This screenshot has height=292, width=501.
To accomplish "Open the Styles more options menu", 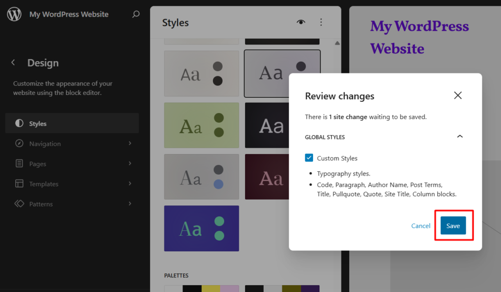I will (321, 22).
